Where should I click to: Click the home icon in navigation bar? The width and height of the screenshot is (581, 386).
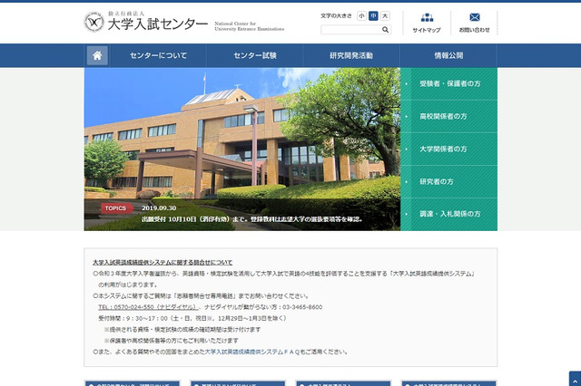pos(97,55)
